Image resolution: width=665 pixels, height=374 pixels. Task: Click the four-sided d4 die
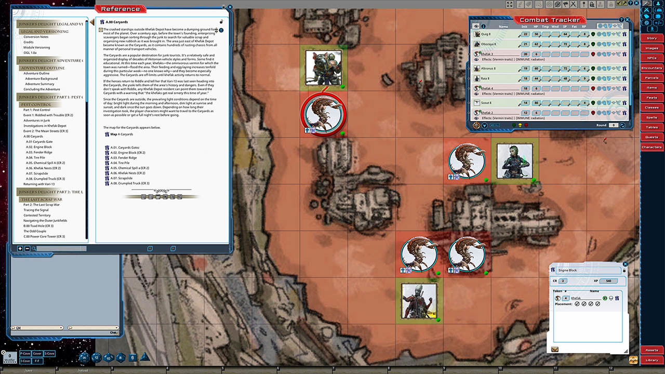[x=145, y=357]
